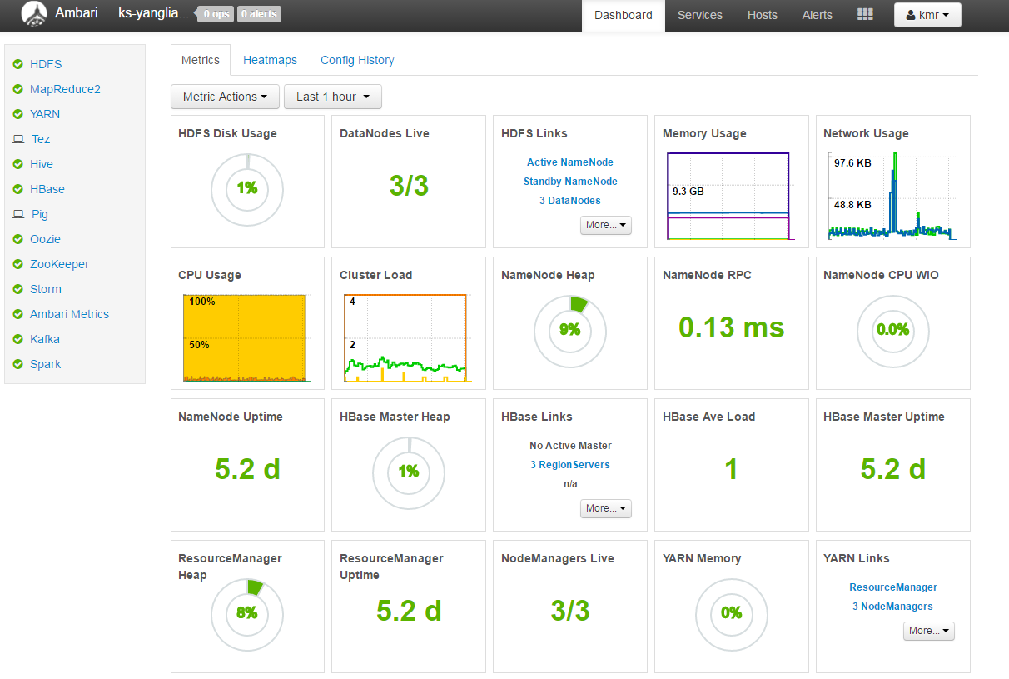Open the ZooKeeper service link
Viewport: 1009px width, 679px height.
pos(59,264)
